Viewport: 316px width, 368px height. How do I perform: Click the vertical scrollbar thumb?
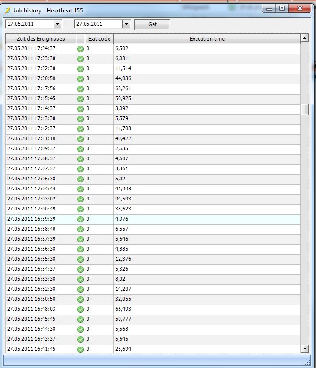pyautogui.click(x=305, y=109)
